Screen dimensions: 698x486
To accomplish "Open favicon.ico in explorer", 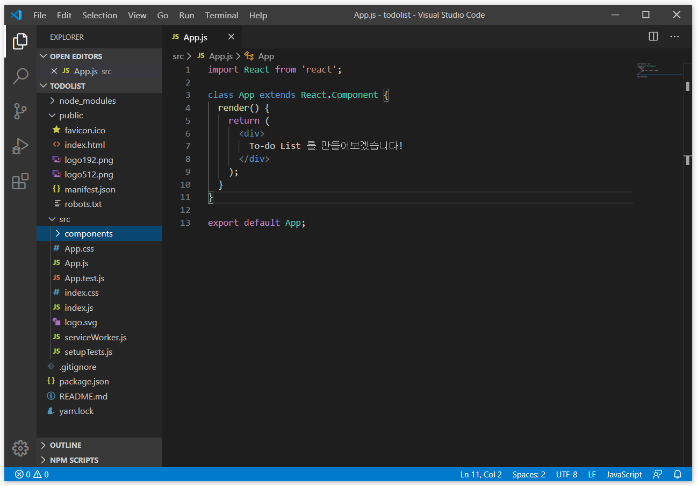I will pos(99,130).
